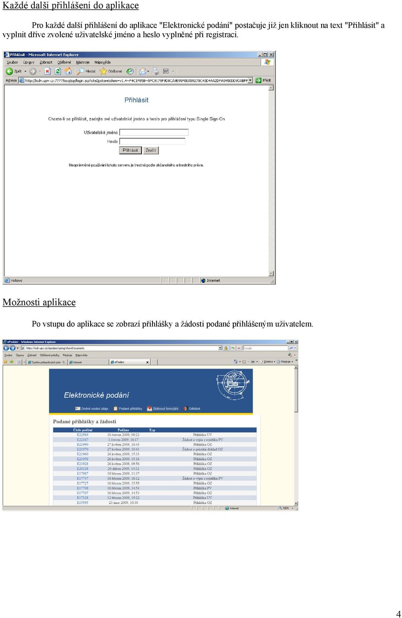Image resolution: width=402 pixels, height=618 pixels.
Task: Open the Úpravy menu in the Přihlásit window
Action: tap(29, 62)
